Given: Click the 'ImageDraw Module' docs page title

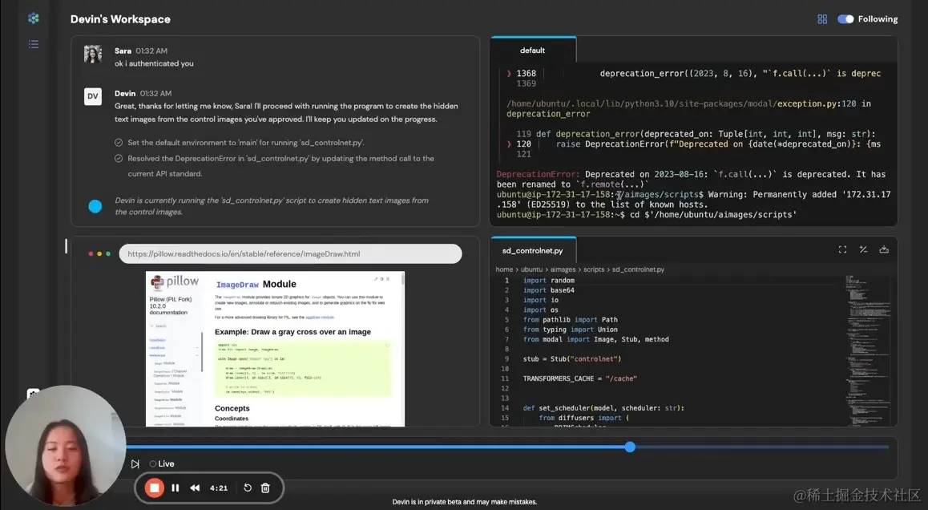Looking at the screenshot, I should pos(256,285).
